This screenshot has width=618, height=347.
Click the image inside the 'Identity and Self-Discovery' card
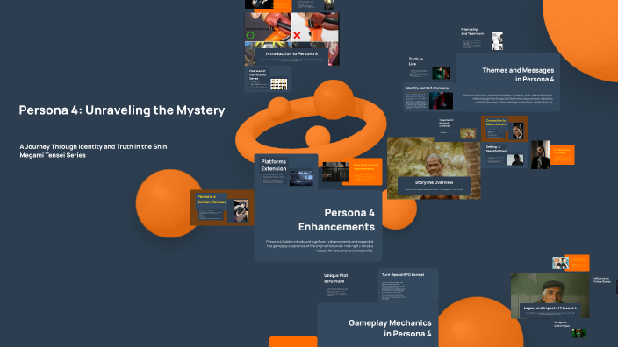(x=441, y=101)
